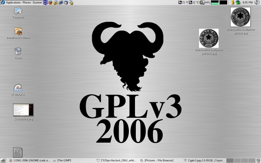This screenshot has height=163, width=261.
Task: Select first workspace in the switcher
Action: [x=230, y=161]
